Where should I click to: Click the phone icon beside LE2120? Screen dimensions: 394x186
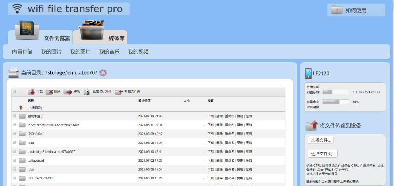pyautogui.click(x=308, y=74)
